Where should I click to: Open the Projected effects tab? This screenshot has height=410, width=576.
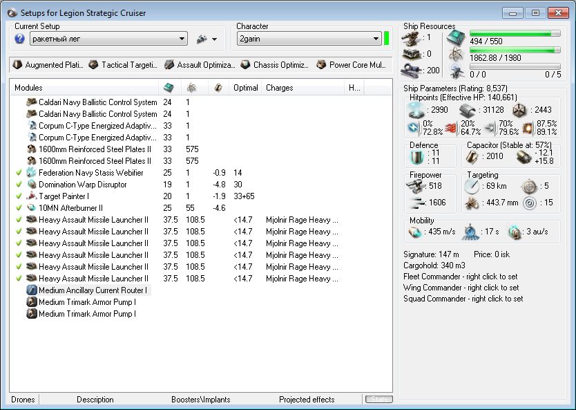point(307,399)
